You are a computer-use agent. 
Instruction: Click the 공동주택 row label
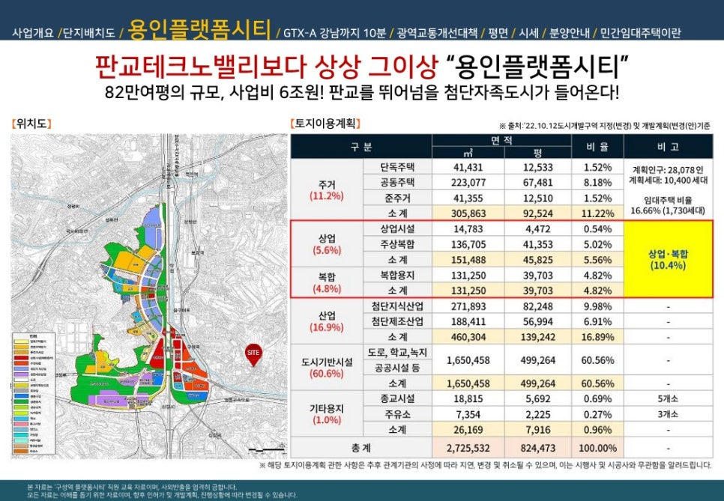[x=397, y=182]
